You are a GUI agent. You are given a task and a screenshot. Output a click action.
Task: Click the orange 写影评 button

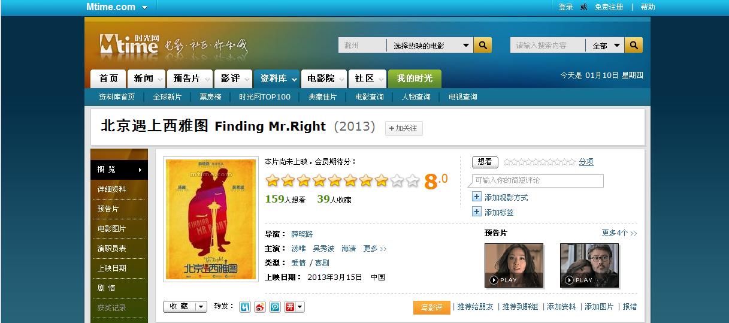(x=431, y=307)
